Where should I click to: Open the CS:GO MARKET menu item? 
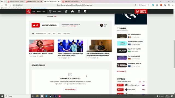click(x=60, y=11)
